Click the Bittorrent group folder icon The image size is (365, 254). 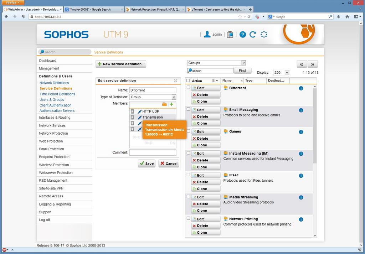tap(226, 88)
